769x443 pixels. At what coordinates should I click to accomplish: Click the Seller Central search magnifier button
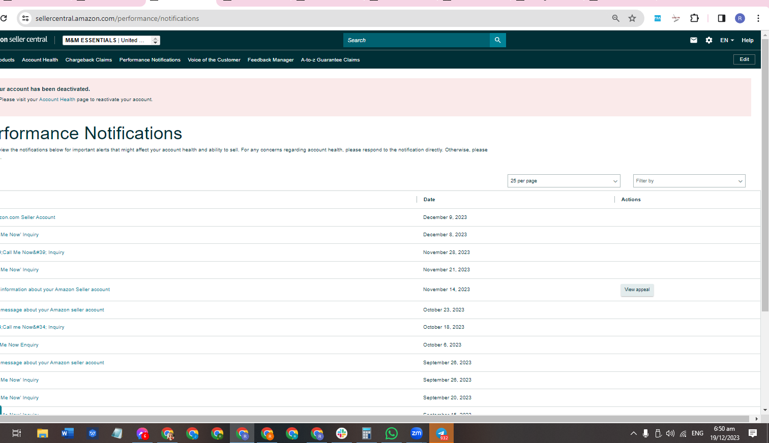(x=498, y=40)
